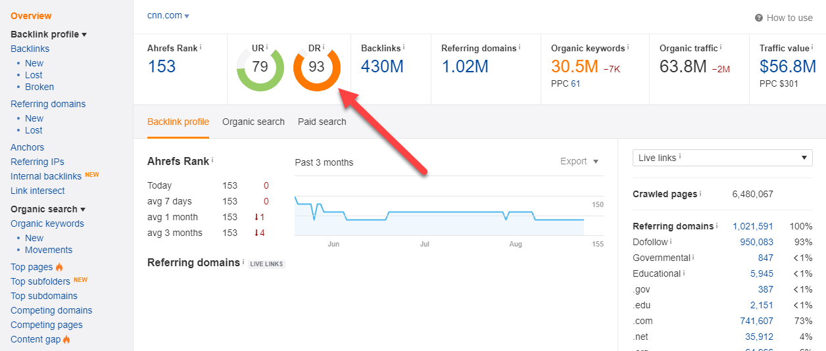
Task: Open Movements under Organic keywords
Action: pos(49,250)
